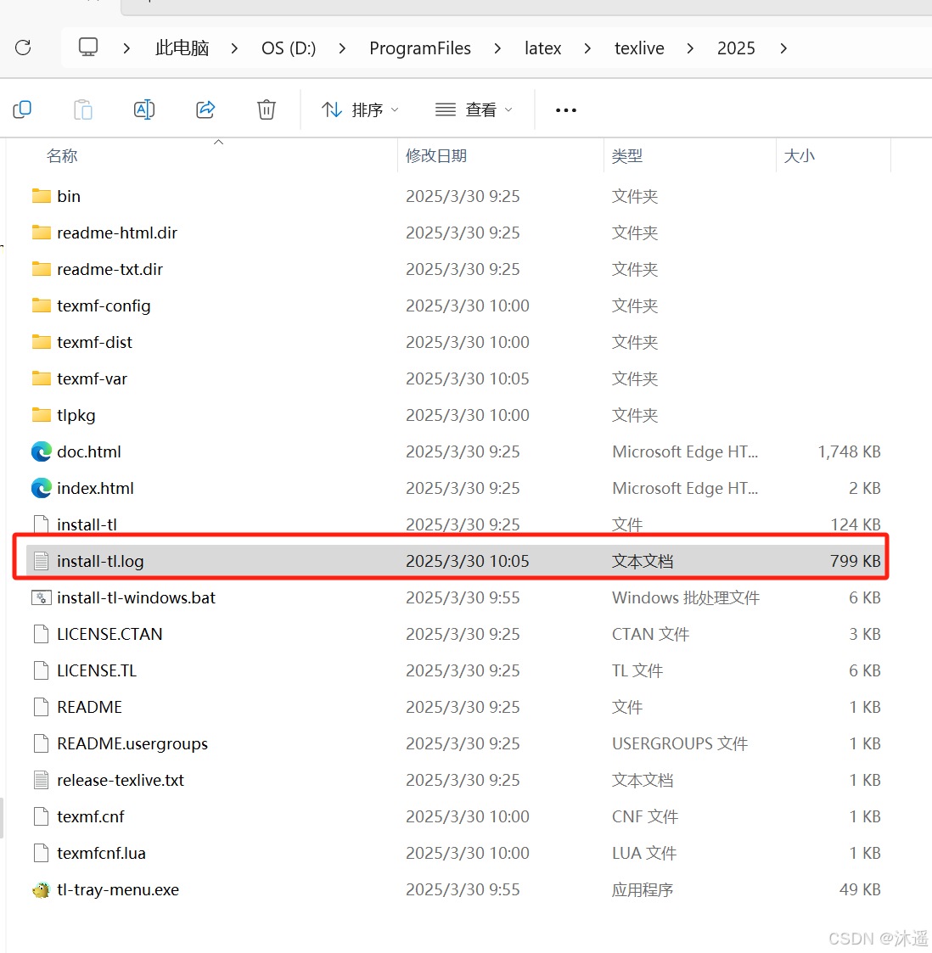Click the Refresh button
This screenshot has width=932, height=953.
[23, 48]
